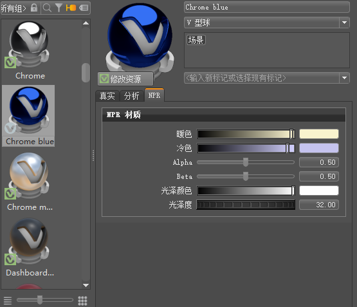Image resolution: width=357 pixels, height=307 pixels.
Task: Switch to the 真实 tab
Action: (x=107, y=96)
